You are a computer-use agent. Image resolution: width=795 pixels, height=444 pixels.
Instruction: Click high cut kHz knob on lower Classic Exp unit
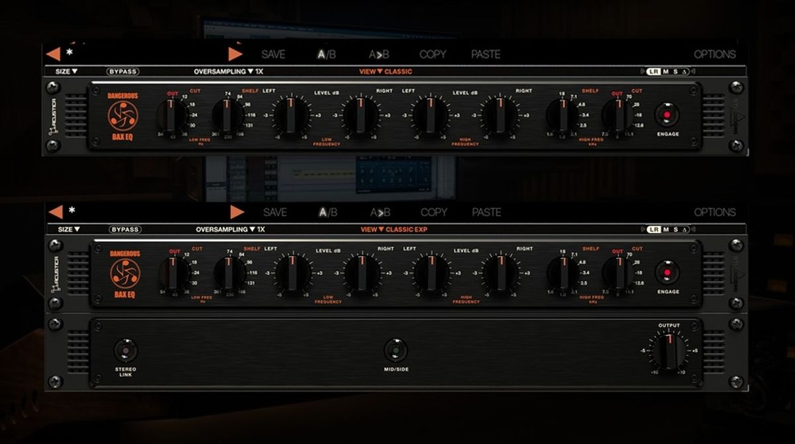(x=618, y=273)
